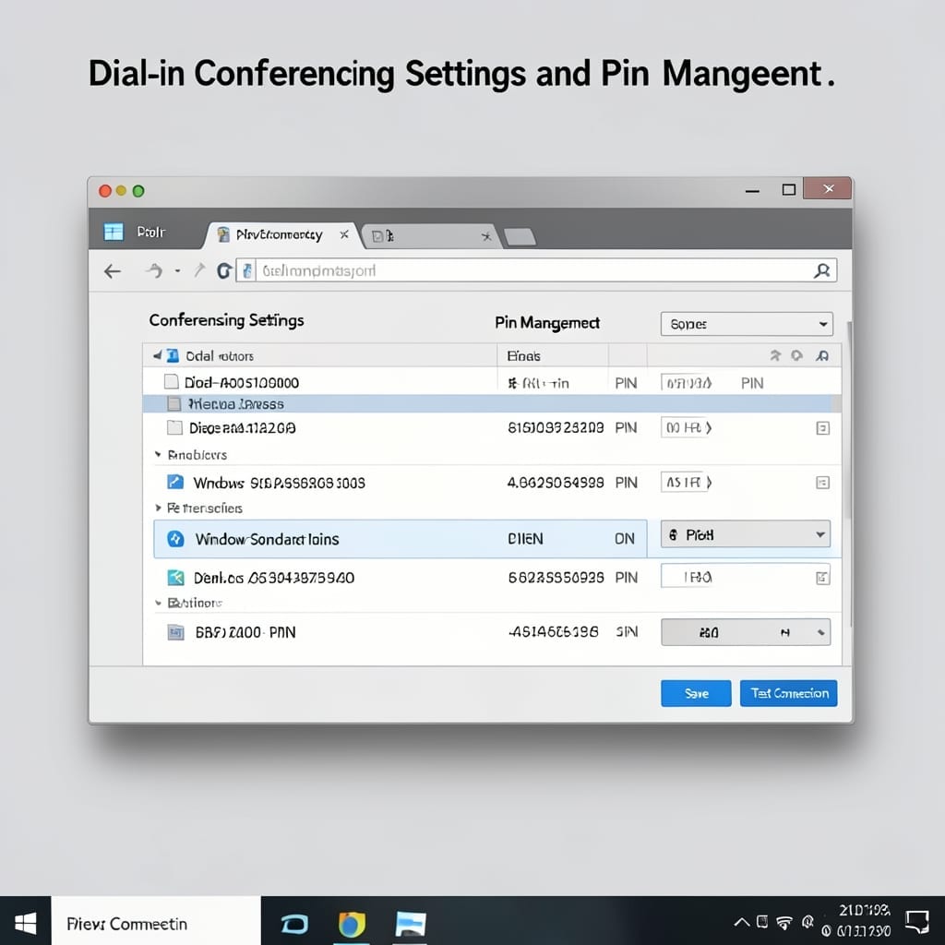Image resolution: width=945 pixels, height=945 pixels.
Task: Switch to the PlrvEtomentcy tab
Action: tap(279, 234)
